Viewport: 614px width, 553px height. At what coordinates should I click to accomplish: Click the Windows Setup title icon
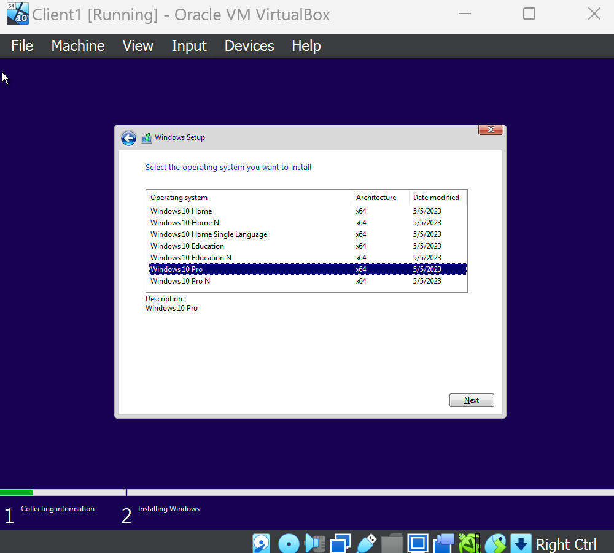click(147, 137)
